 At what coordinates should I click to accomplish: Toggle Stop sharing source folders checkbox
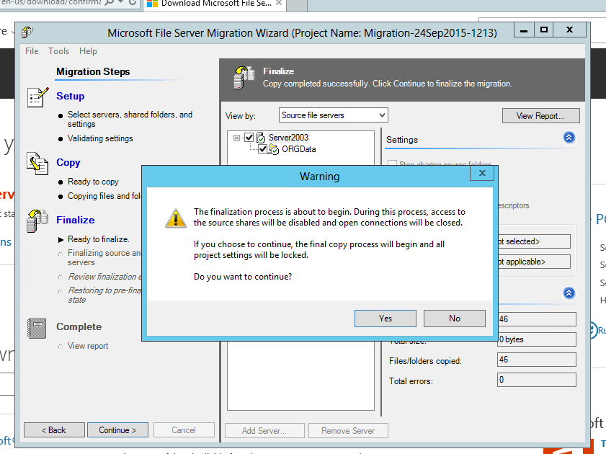tap(392, 163)
